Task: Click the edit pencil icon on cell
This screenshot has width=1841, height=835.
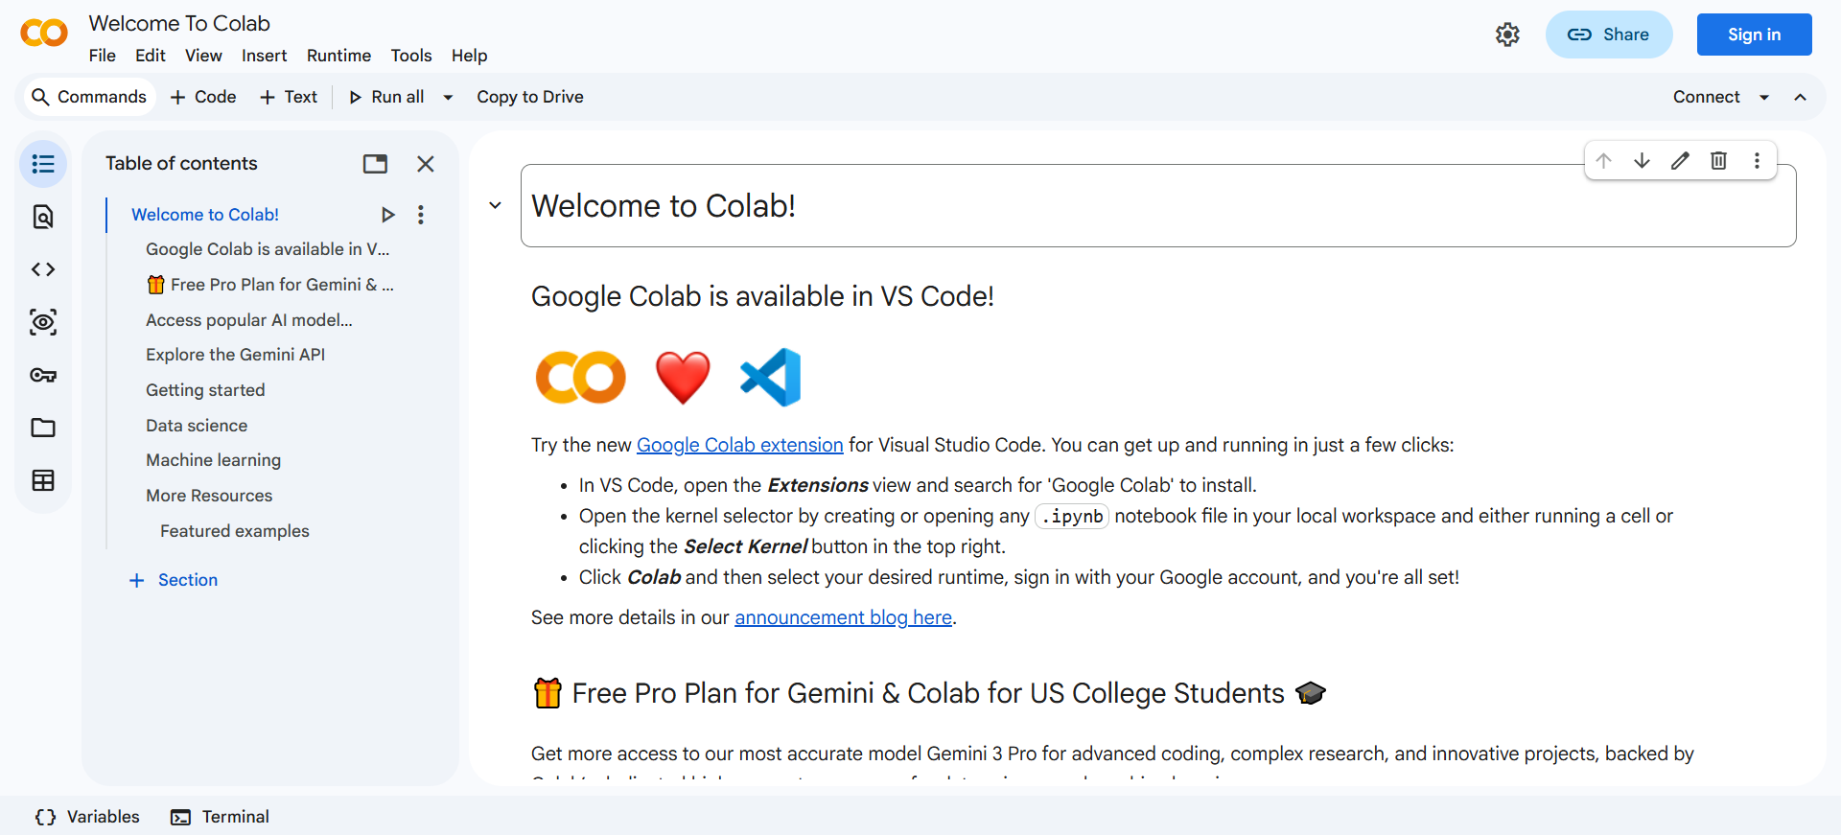Action: click(x=1680, y=161)
